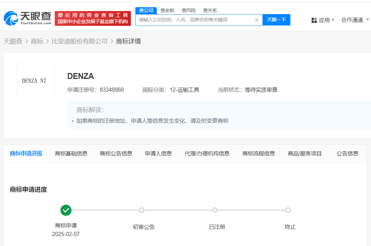Click the 天眼一下 search button
This screenshot has height=246, width=371.
click(276, 20)
